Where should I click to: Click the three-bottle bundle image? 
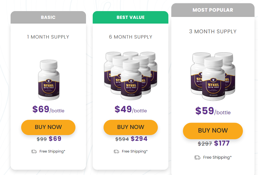click(x=213, y=77)
